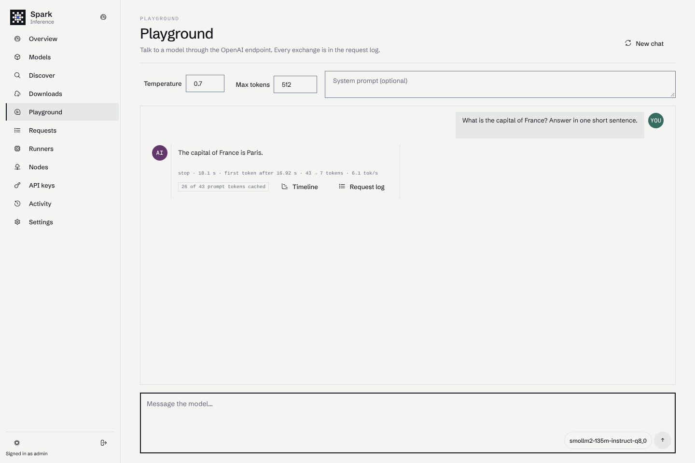Click the Playground sidebar icon
695x463 pixels.
coord(17,112)
